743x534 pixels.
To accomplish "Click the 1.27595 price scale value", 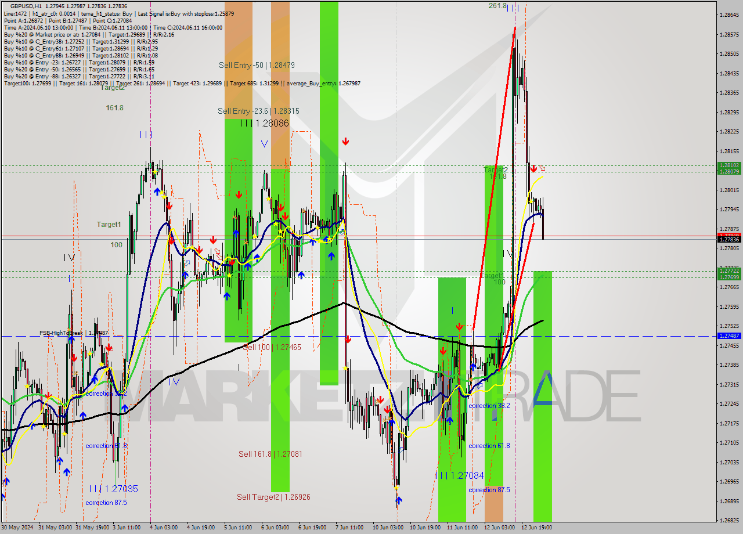I will (729, 306).
